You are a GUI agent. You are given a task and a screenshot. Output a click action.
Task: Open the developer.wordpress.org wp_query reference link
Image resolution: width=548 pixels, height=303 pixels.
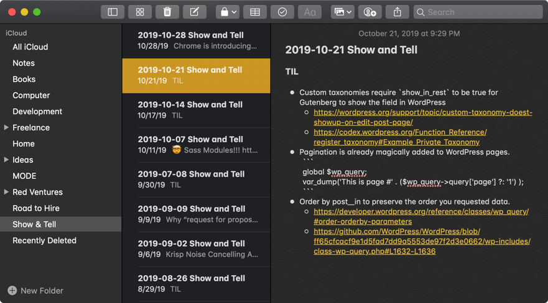click(x=421, y=217)
